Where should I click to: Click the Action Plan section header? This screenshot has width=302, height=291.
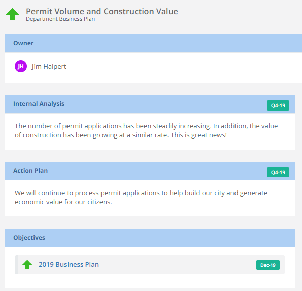tap(150, 171)
